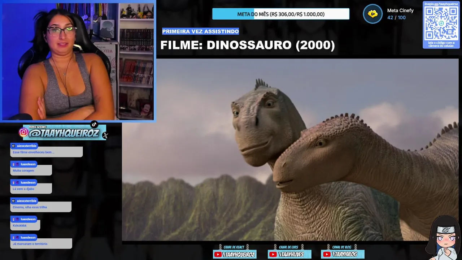462x260 pixels.
Task: Click the @TAAYHQUEIROZ social handle banner
Action: (x=64, y=133)
